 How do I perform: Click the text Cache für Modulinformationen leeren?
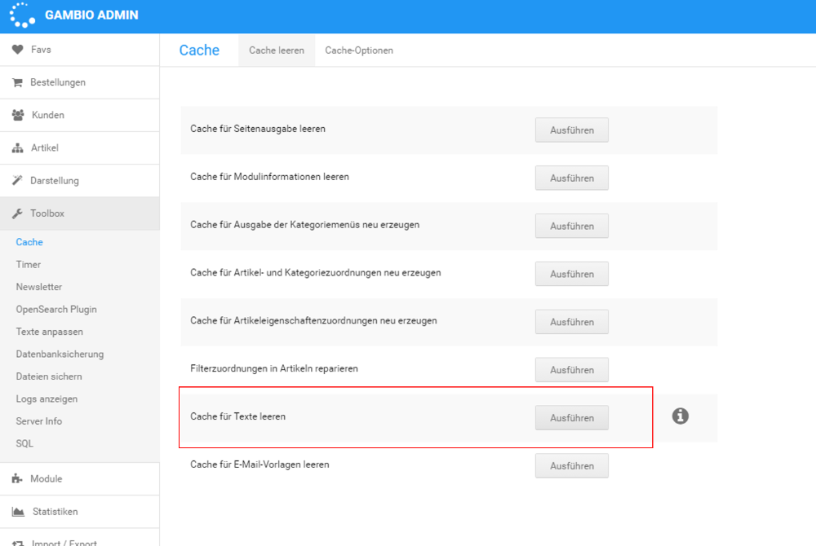point(269,177)
